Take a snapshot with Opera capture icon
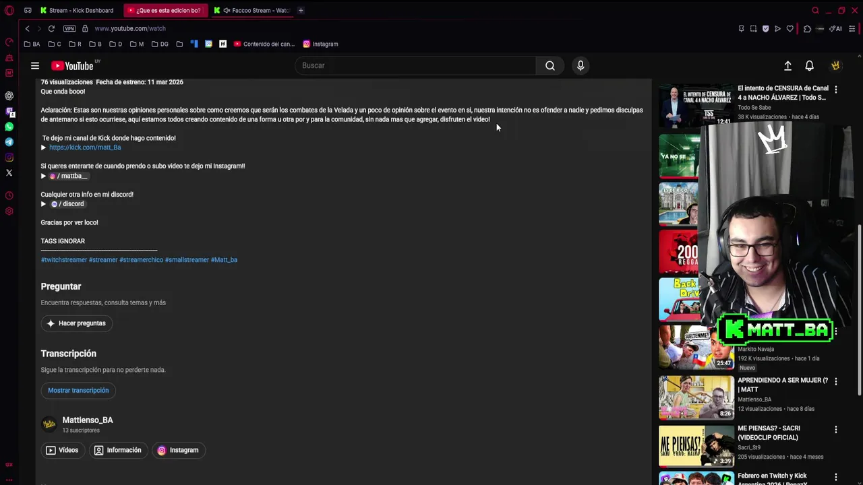Viewport: 863px width, 485px height. [753, 28]
